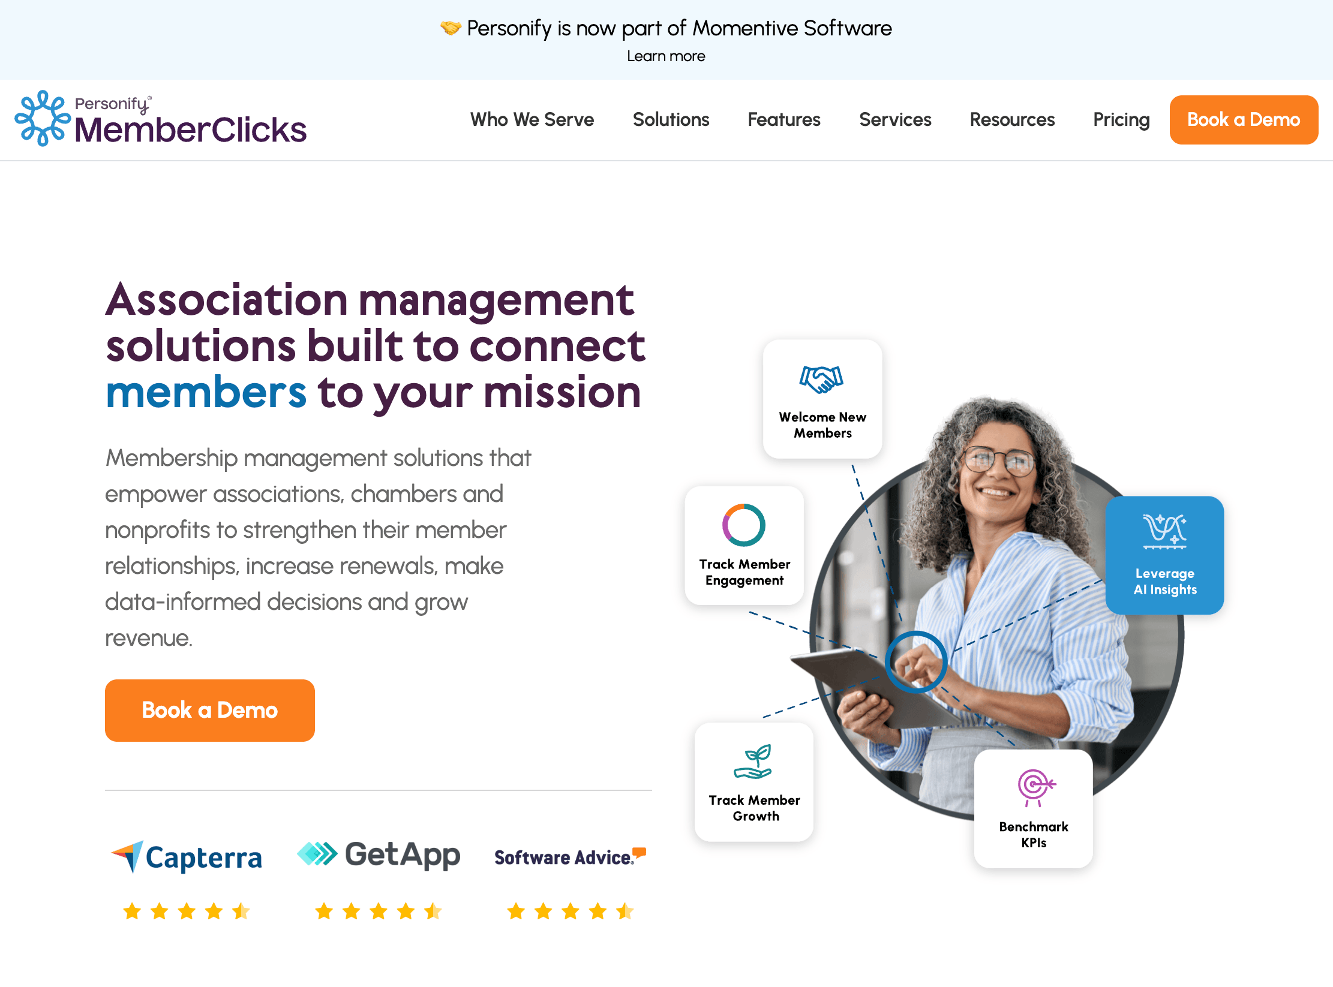
Task: Expand the Services navigation item
Action: tap(895, 119)
